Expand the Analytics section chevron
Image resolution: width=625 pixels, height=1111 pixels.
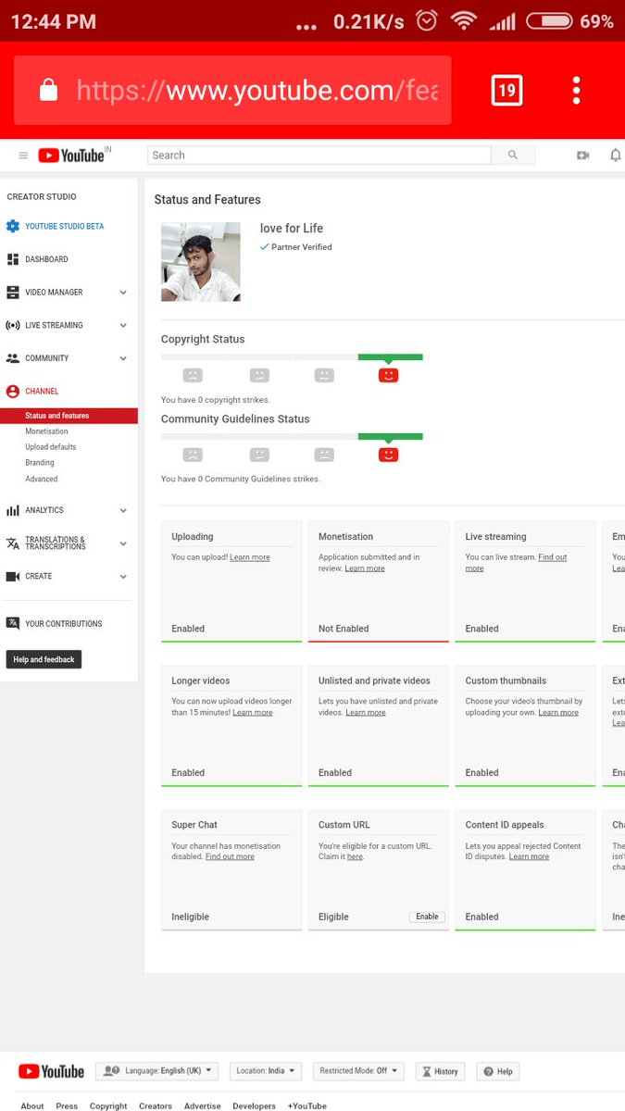point(123,510)
